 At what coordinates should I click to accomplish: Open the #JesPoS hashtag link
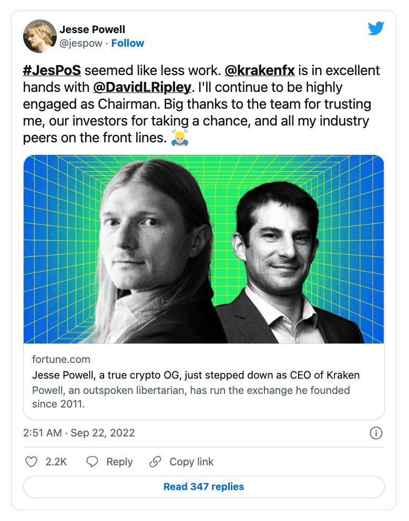(52, 70)
